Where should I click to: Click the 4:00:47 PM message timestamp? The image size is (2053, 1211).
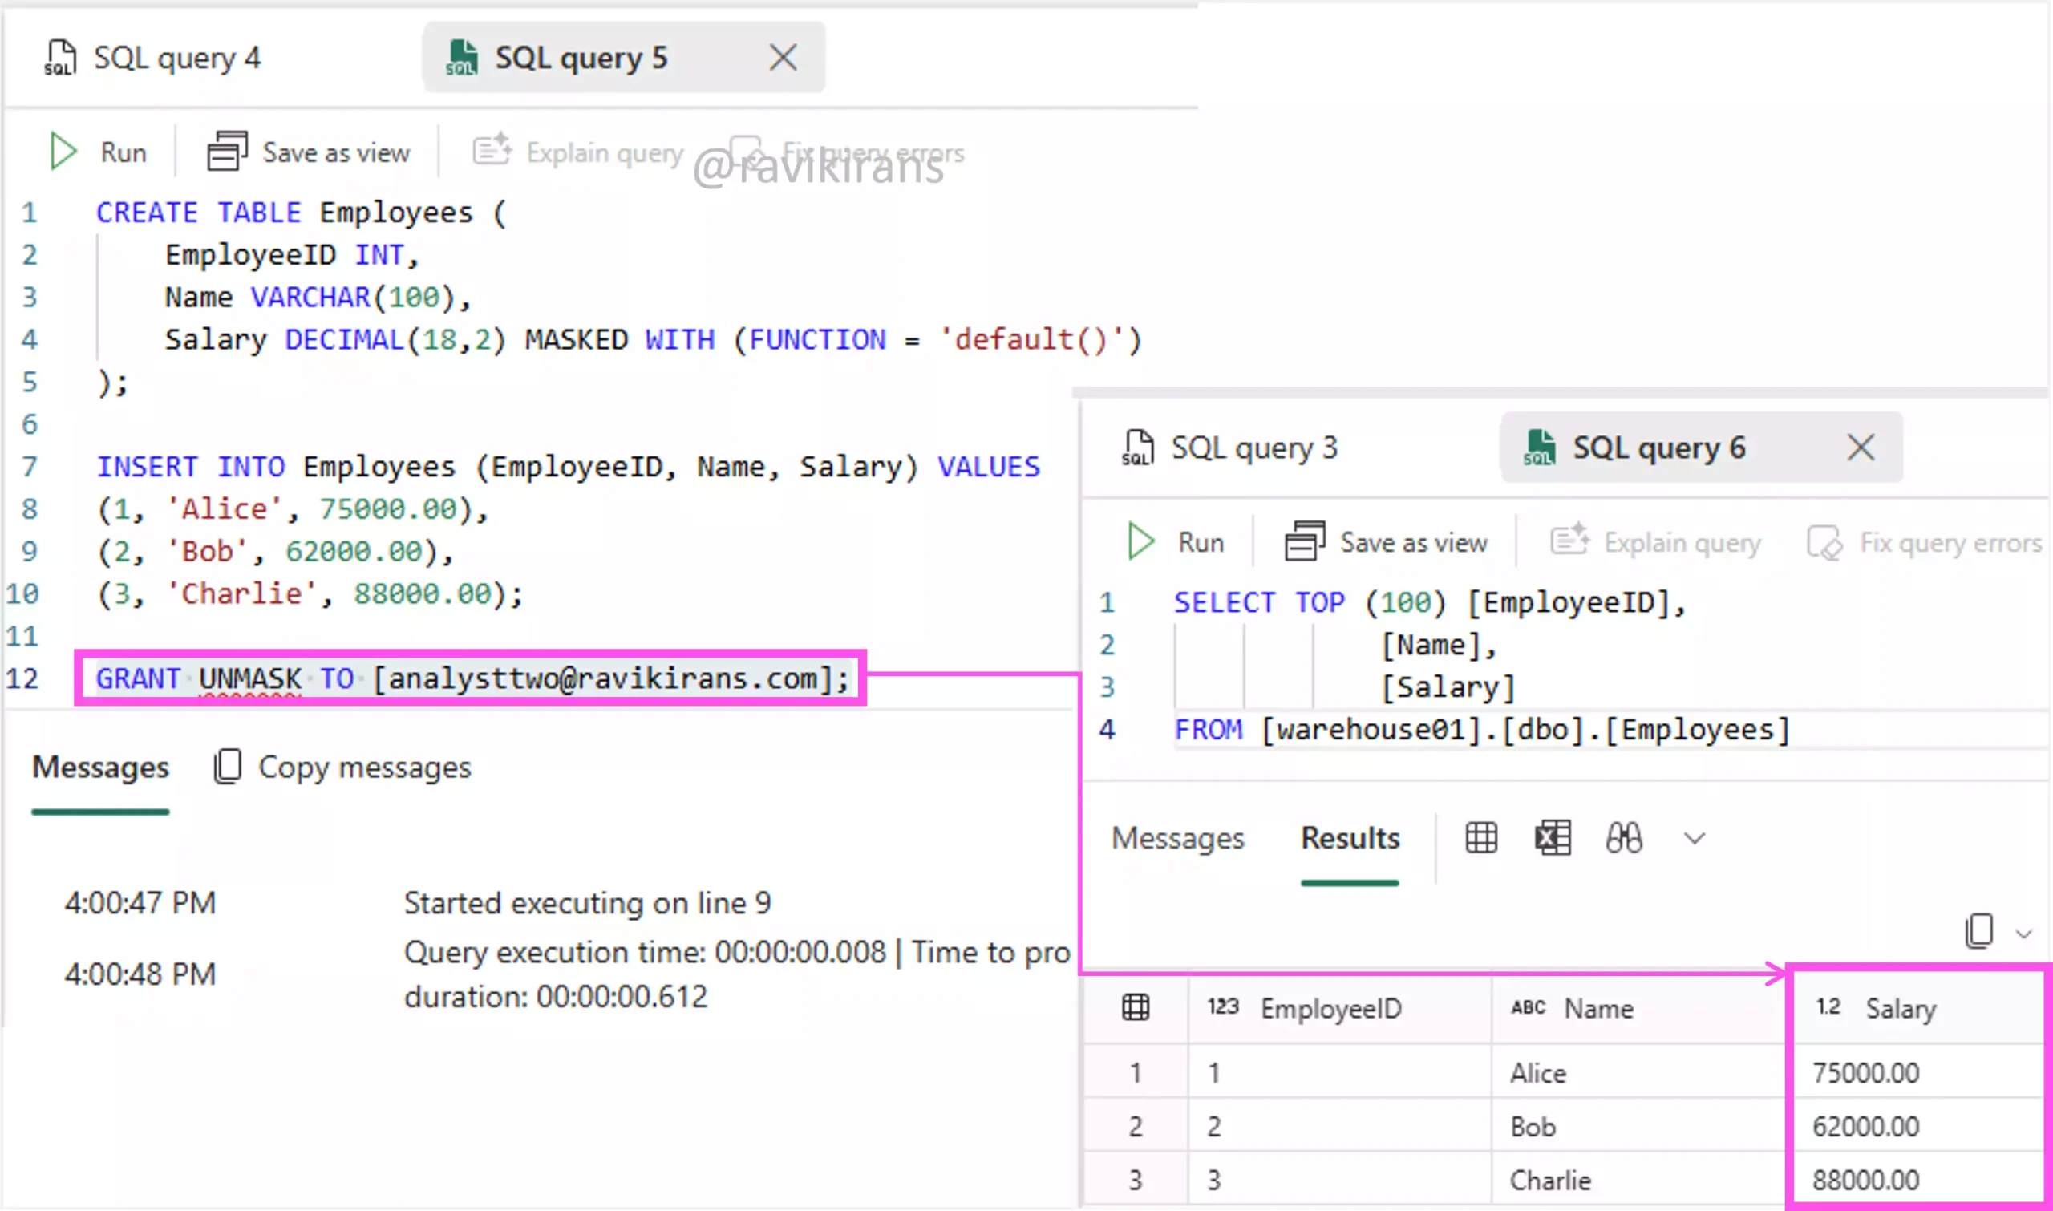pyautogui.click(x=140, y=903)
